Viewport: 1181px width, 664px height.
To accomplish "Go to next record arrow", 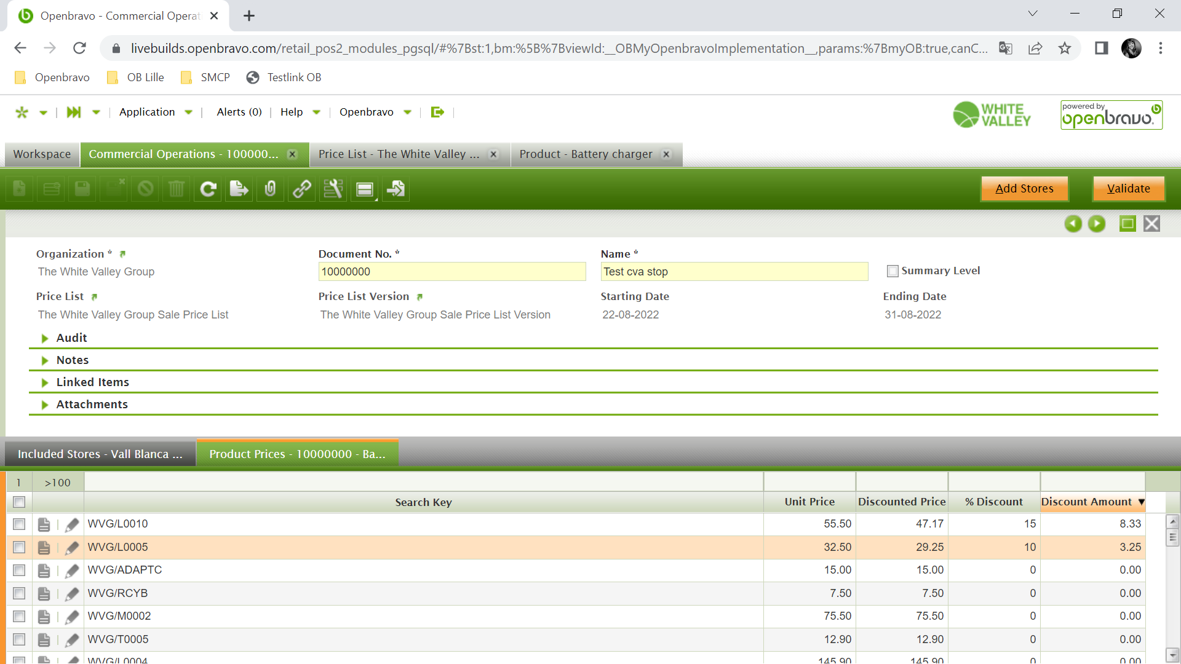I will click(1097, 224).
